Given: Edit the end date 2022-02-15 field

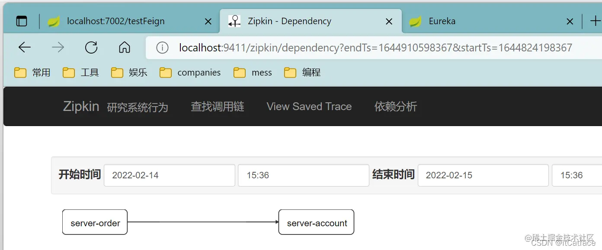Looking at the screenshot, I should click(x=483, y=175).
